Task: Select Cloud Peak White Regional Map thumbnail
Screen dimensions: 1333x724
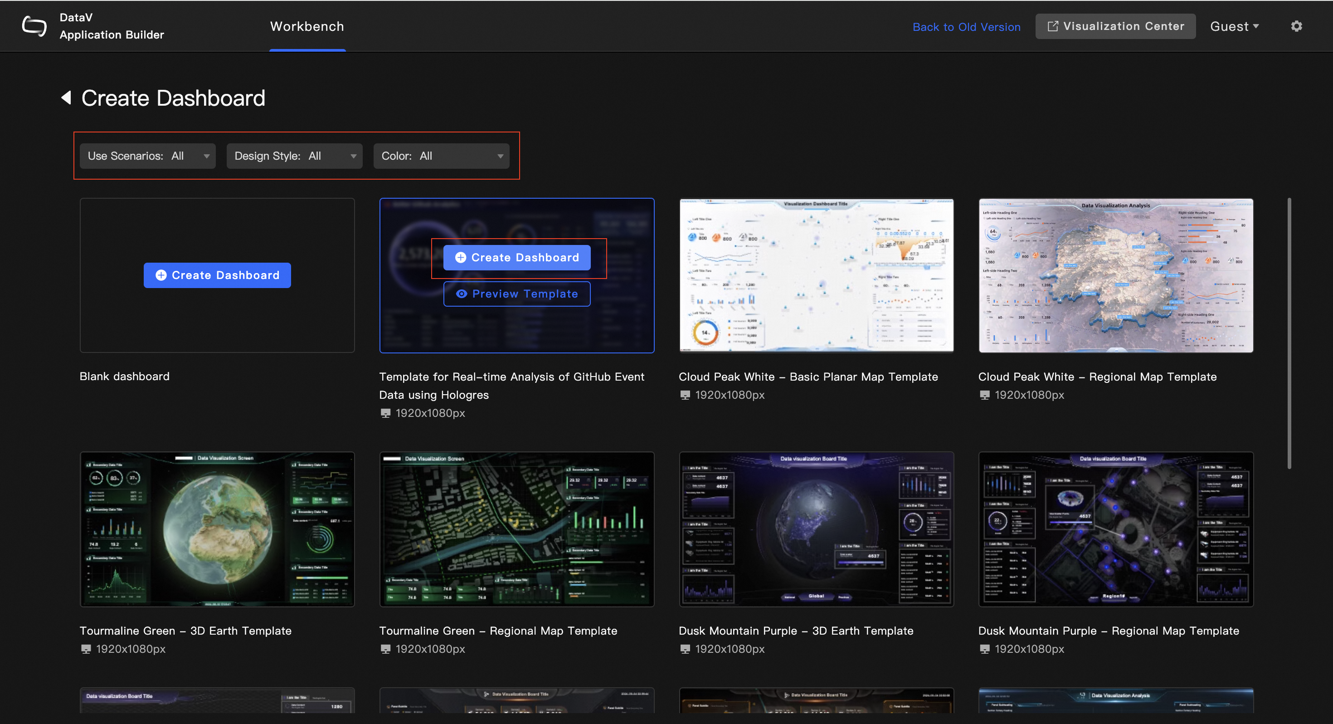Action: click(1115, 275)
